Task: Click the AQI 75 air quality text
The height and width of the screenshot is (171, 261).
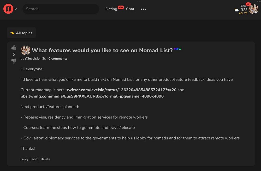Action: click(x=243, y=13)
